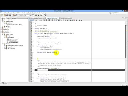Switch to History view button
Image resolution: width=128 pixels, height=96 pixels.
40,20
